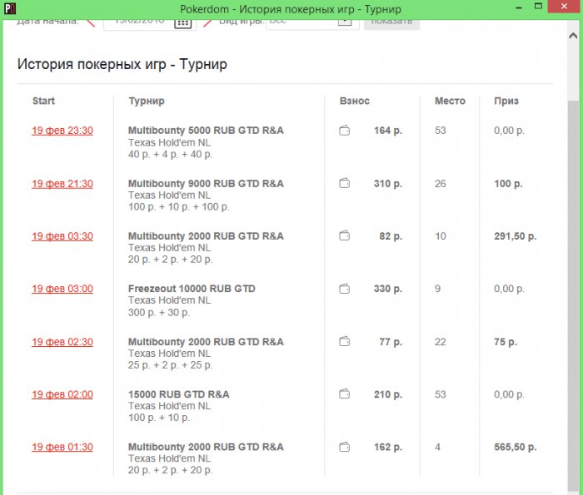Screen dimensions: 583x495
Task: Open the 19 фев 01:30 tournament link
Action: pyautogui.click(x=62, y=447)
